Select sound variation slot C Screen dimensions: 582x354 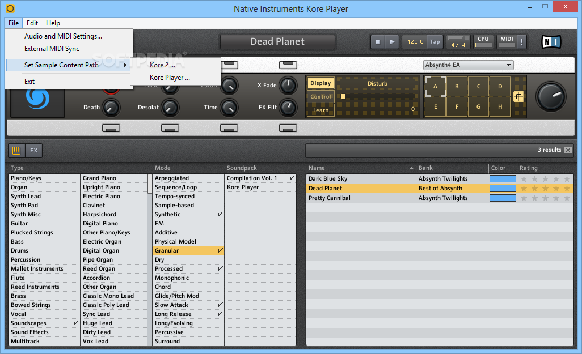tap(478, 86)
